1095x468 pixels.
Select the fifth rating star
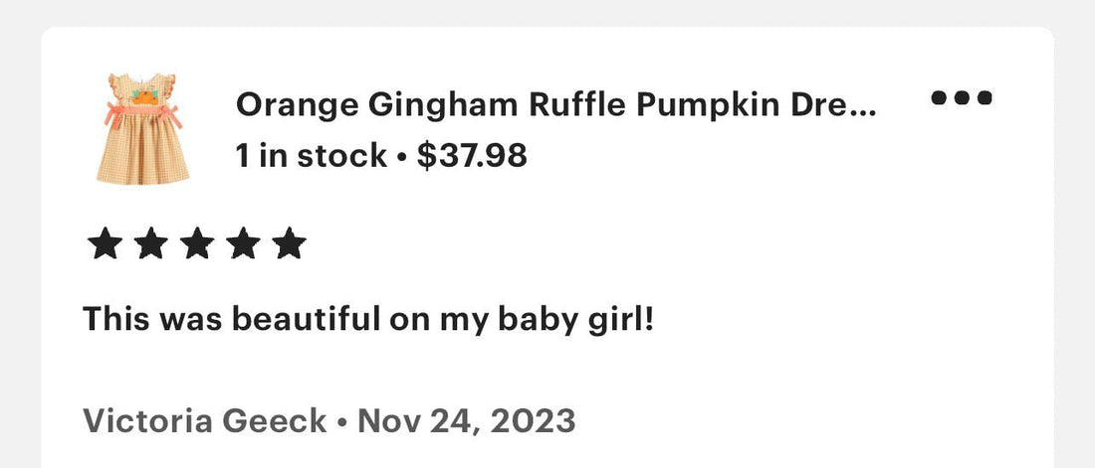tap(289, 244)
